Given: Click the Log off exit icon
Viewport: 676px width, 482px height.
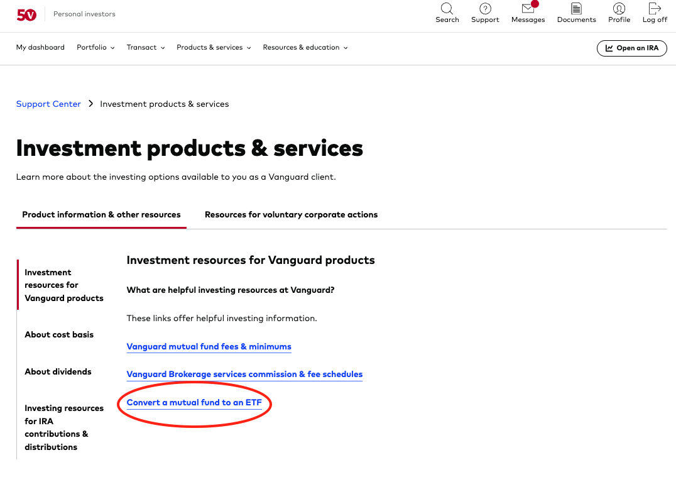Looking at the screenshot, I should coord(655,8).
